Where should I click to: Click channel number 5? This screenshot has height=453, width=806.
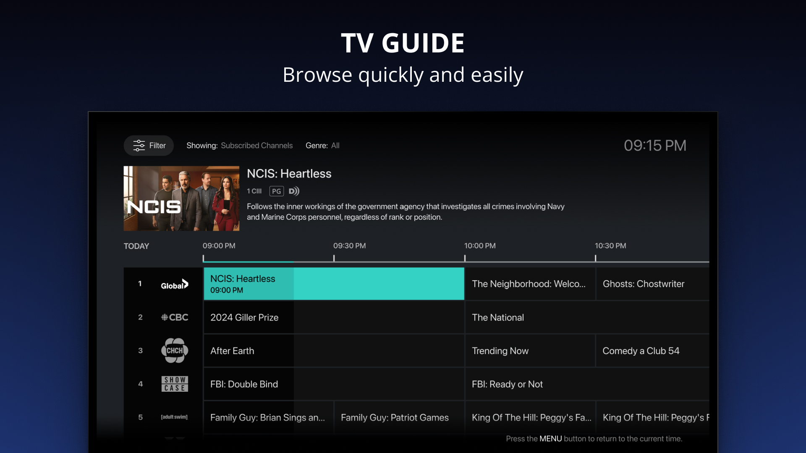[140, 417]
